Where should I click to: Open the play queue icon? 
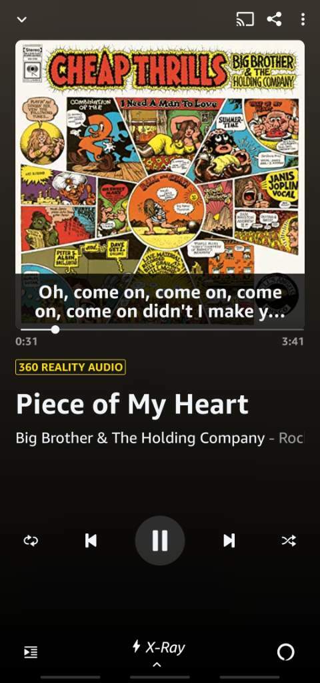(x=31, y=652)
